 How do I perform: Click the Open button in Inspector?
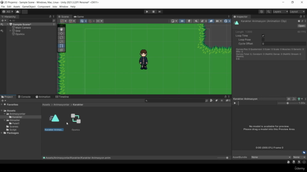301,26
